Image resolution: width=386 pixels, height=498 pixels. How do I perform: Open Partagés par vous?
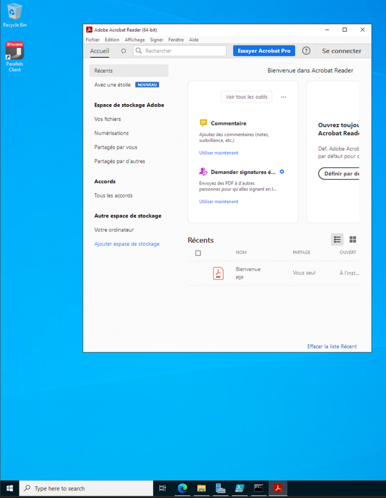[116, 147]
